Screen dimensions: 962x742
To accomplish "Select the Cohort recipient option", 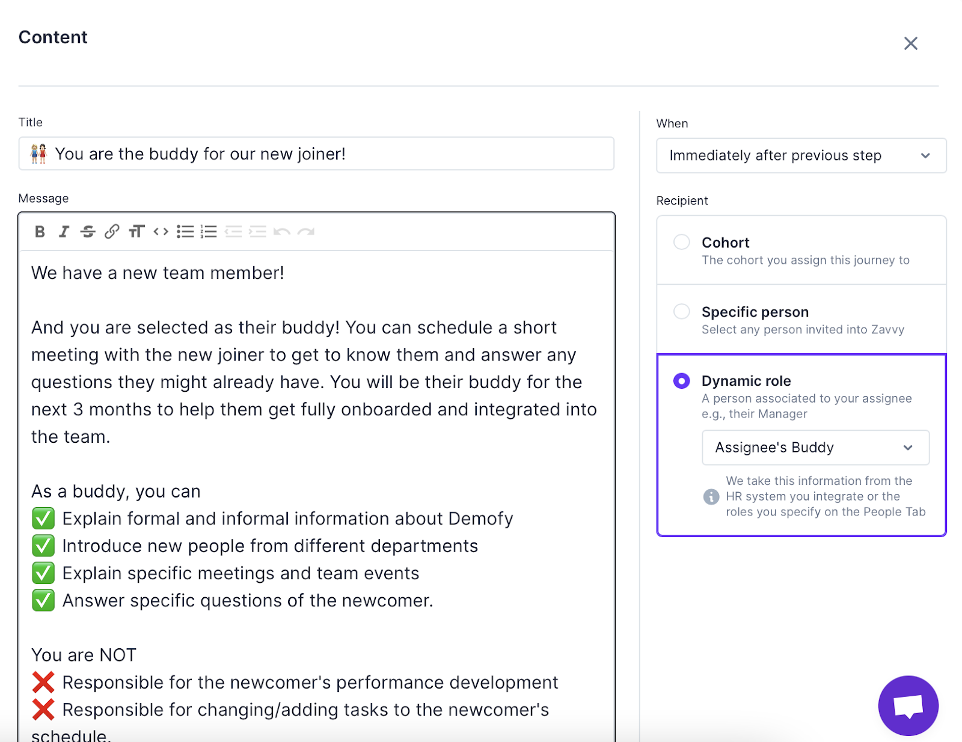I will click(682, 242).
